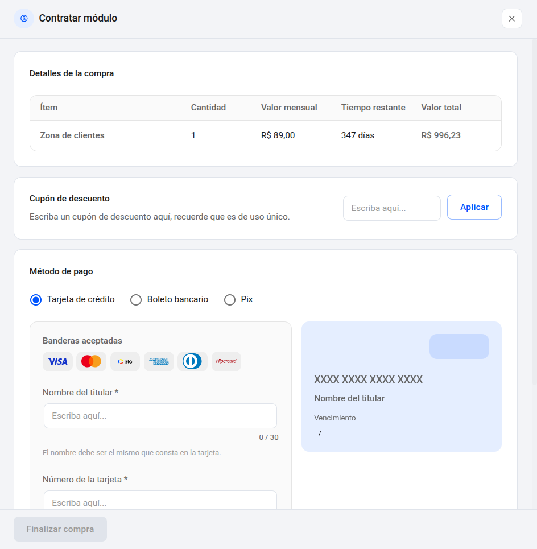Focus the discount coupon input field
537x549 pixels.
point(392,208)
